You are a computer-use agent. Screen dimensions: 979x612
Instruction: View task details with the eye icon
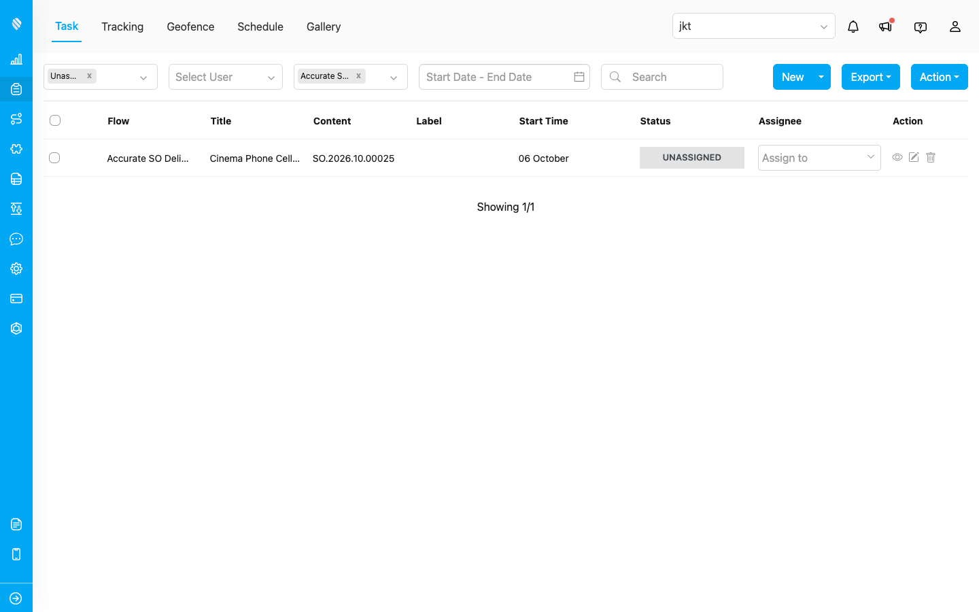[x=897, y=157]
